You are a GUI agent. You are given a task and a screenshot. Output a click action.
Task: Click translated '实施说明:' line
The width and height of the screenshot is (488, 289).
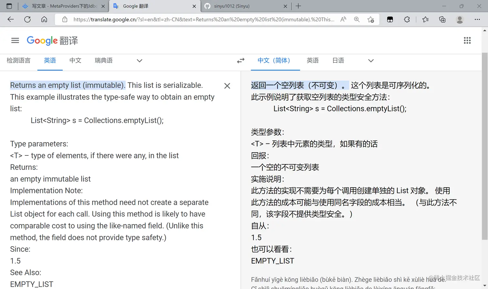268,179
